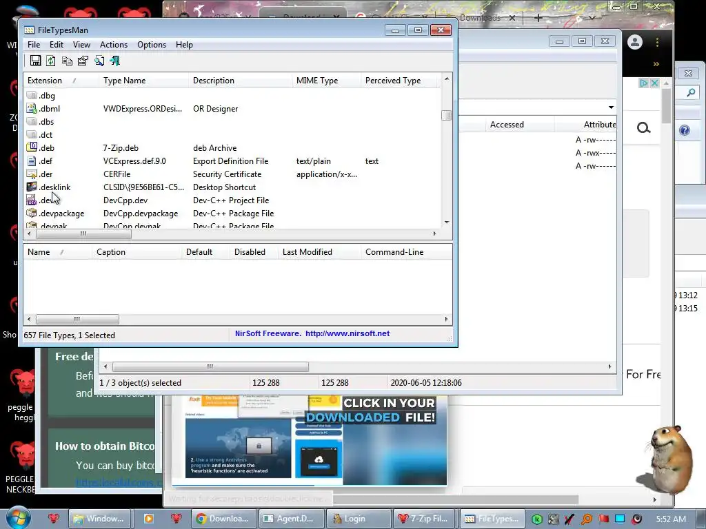The height and width of the screenshot is (529, 706).
Task: Click the Find toolbar icon with magnifier
Action: [x=99, y=61]
